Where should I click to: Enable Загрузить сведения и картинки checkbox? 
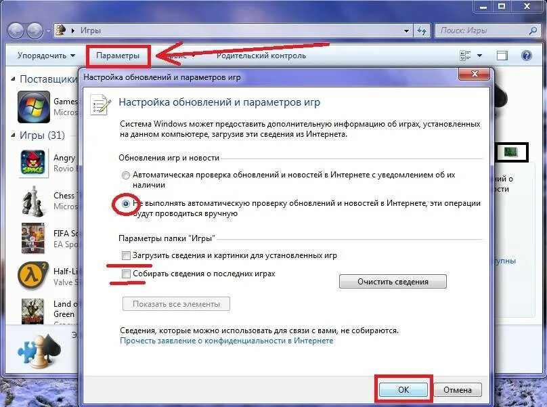[x=126, y=255]
